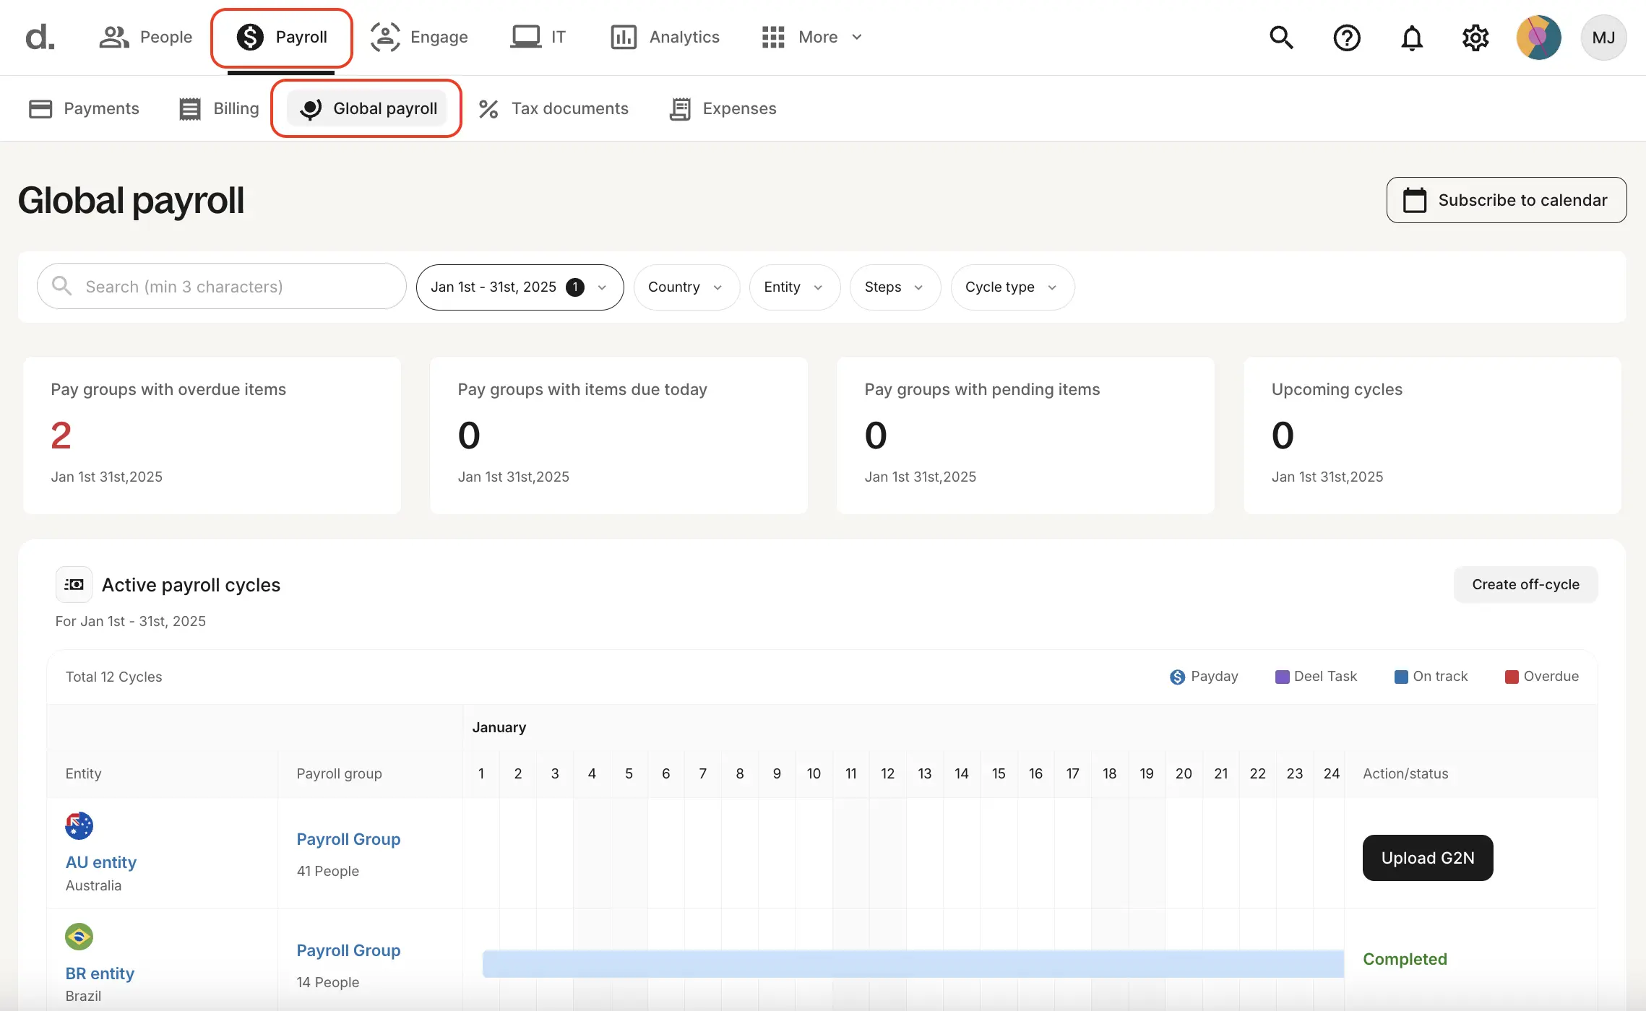The width and height of the screenshot is (1646, 1011).
Task: Expand the Country filter dropdown
Action: tap(685, 287)
